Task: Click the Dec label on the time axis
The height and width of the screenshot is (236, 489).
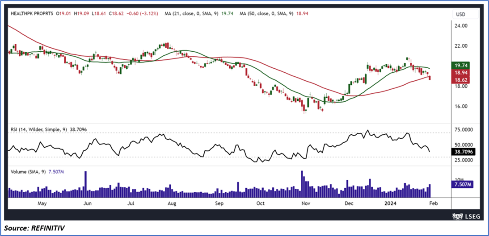Action: click(x=349, y=203)
